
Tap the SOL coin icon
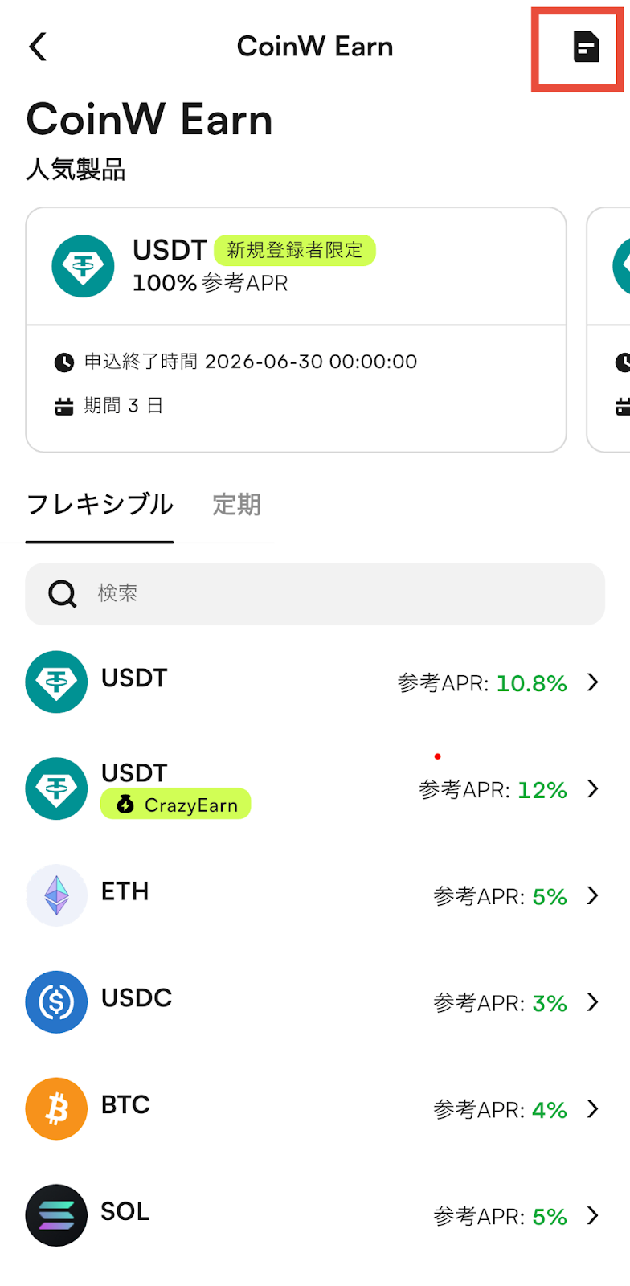[x=56, y=1215]
